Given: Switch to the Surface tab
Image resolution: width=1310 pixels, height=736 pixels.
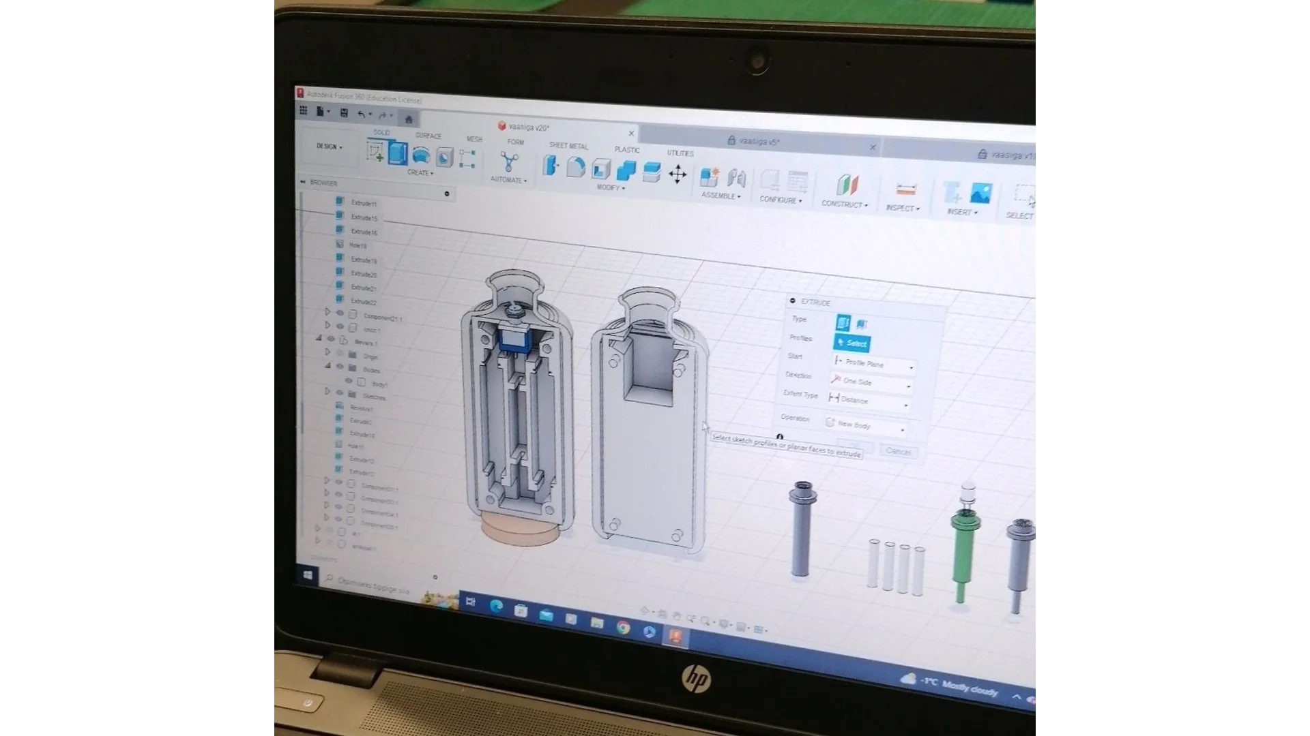Looking at the screenshot, I should [428, 136].
